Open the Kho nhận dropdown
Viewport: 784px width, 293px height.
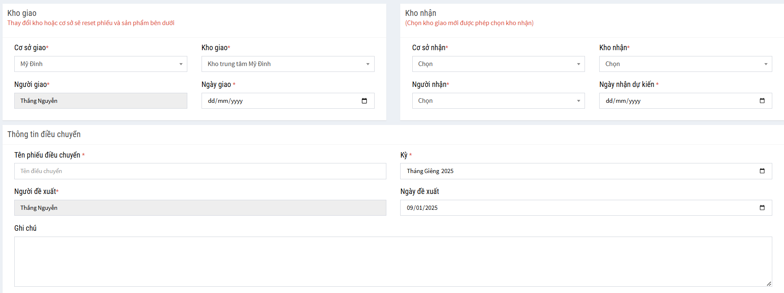coord(685,64)
